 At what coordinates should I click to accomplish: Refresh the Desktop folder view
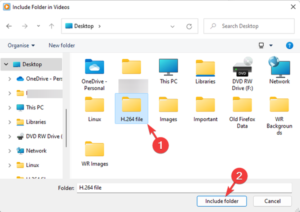pyautogui.click(x=189, y=26)
